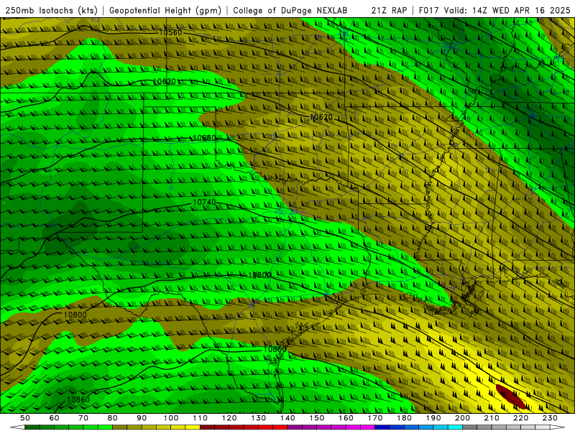Viewport: 575px width, 431px height.
Task: Click the 220 value on the color scale
Action: click(520, 418)
